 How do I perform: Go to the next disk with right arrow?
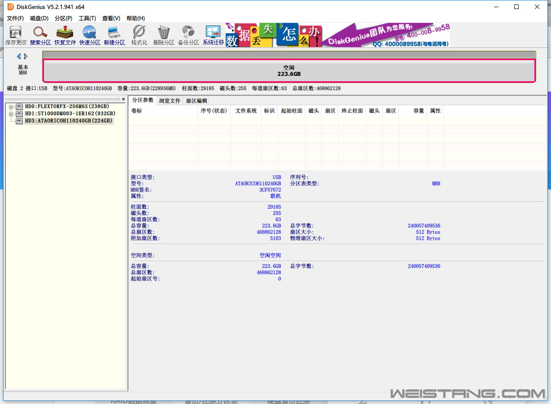tap(26, 57)
